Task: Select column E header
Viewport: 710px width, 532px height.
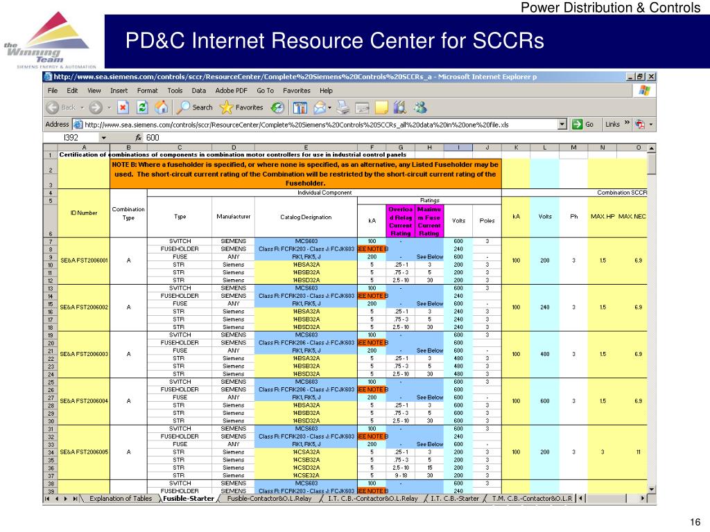Action: (306, 148)
